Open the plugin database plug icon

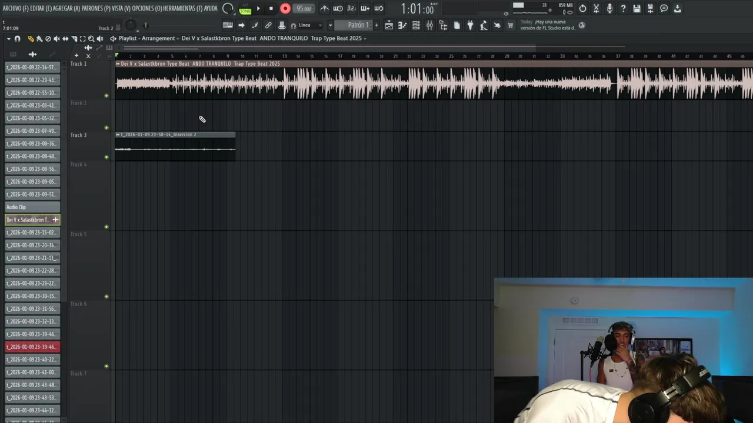(x=470, y=25)
